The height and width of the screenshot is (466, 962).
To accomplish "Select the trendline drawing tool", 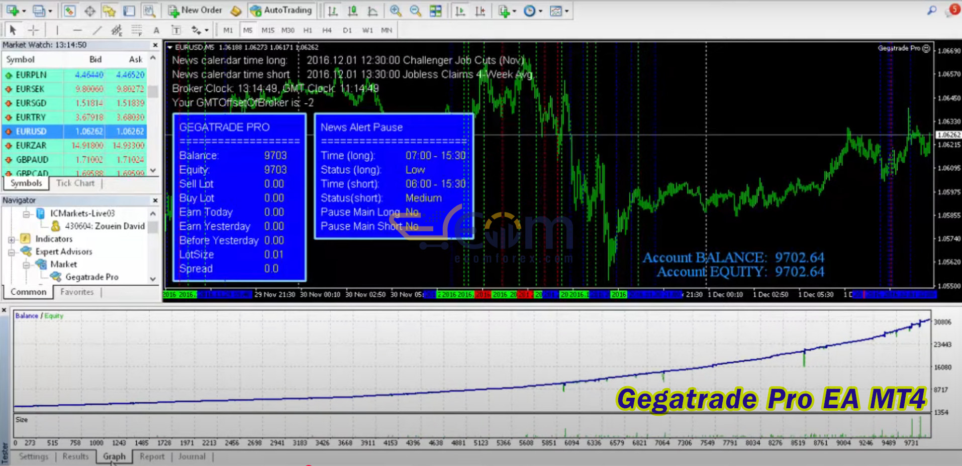I will tap(97, 30).
